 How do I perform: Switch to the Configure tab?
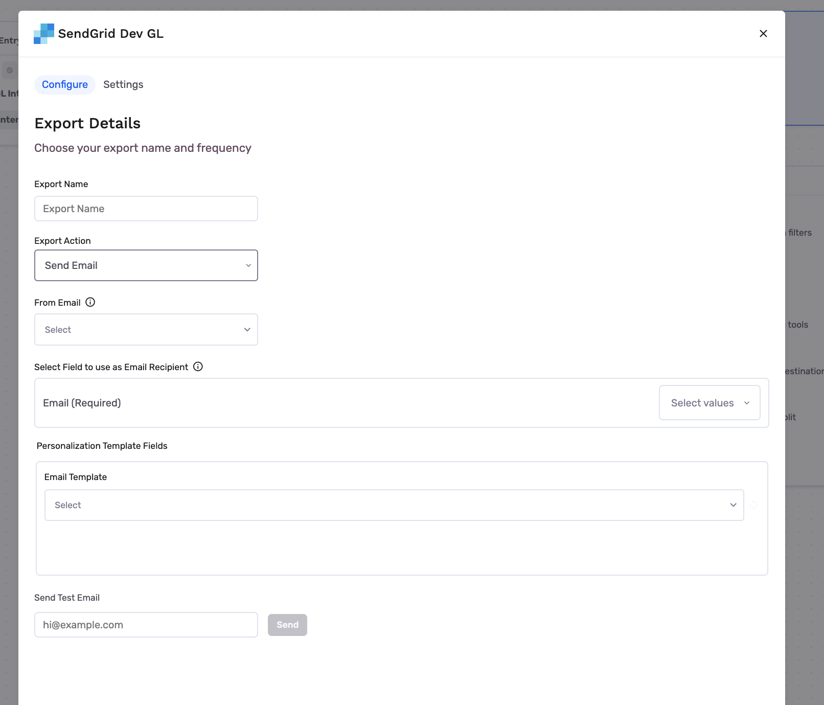pos(65,85)
